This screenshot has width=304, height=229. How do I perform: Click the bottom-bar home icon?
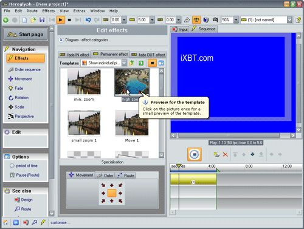pos(6,222)
